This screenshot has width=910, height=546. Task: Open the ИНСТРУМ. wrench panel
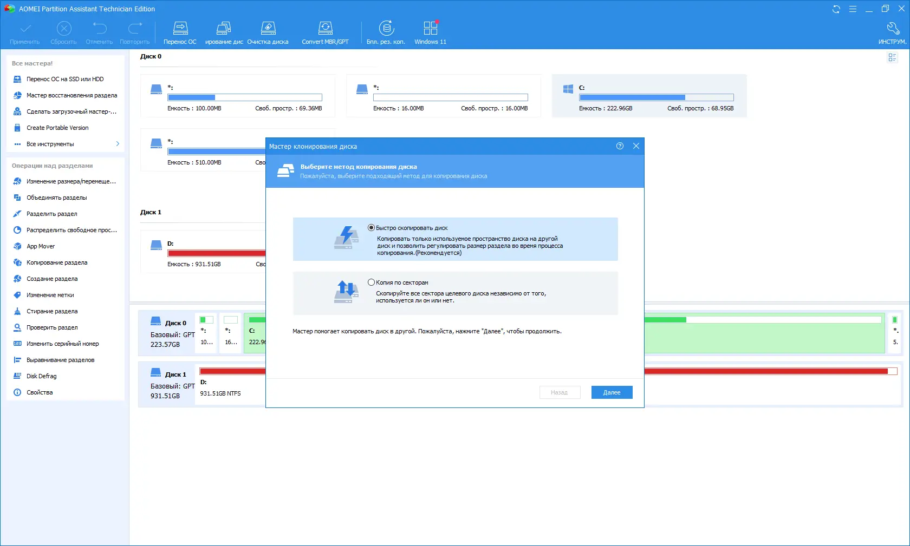(893, 32)
